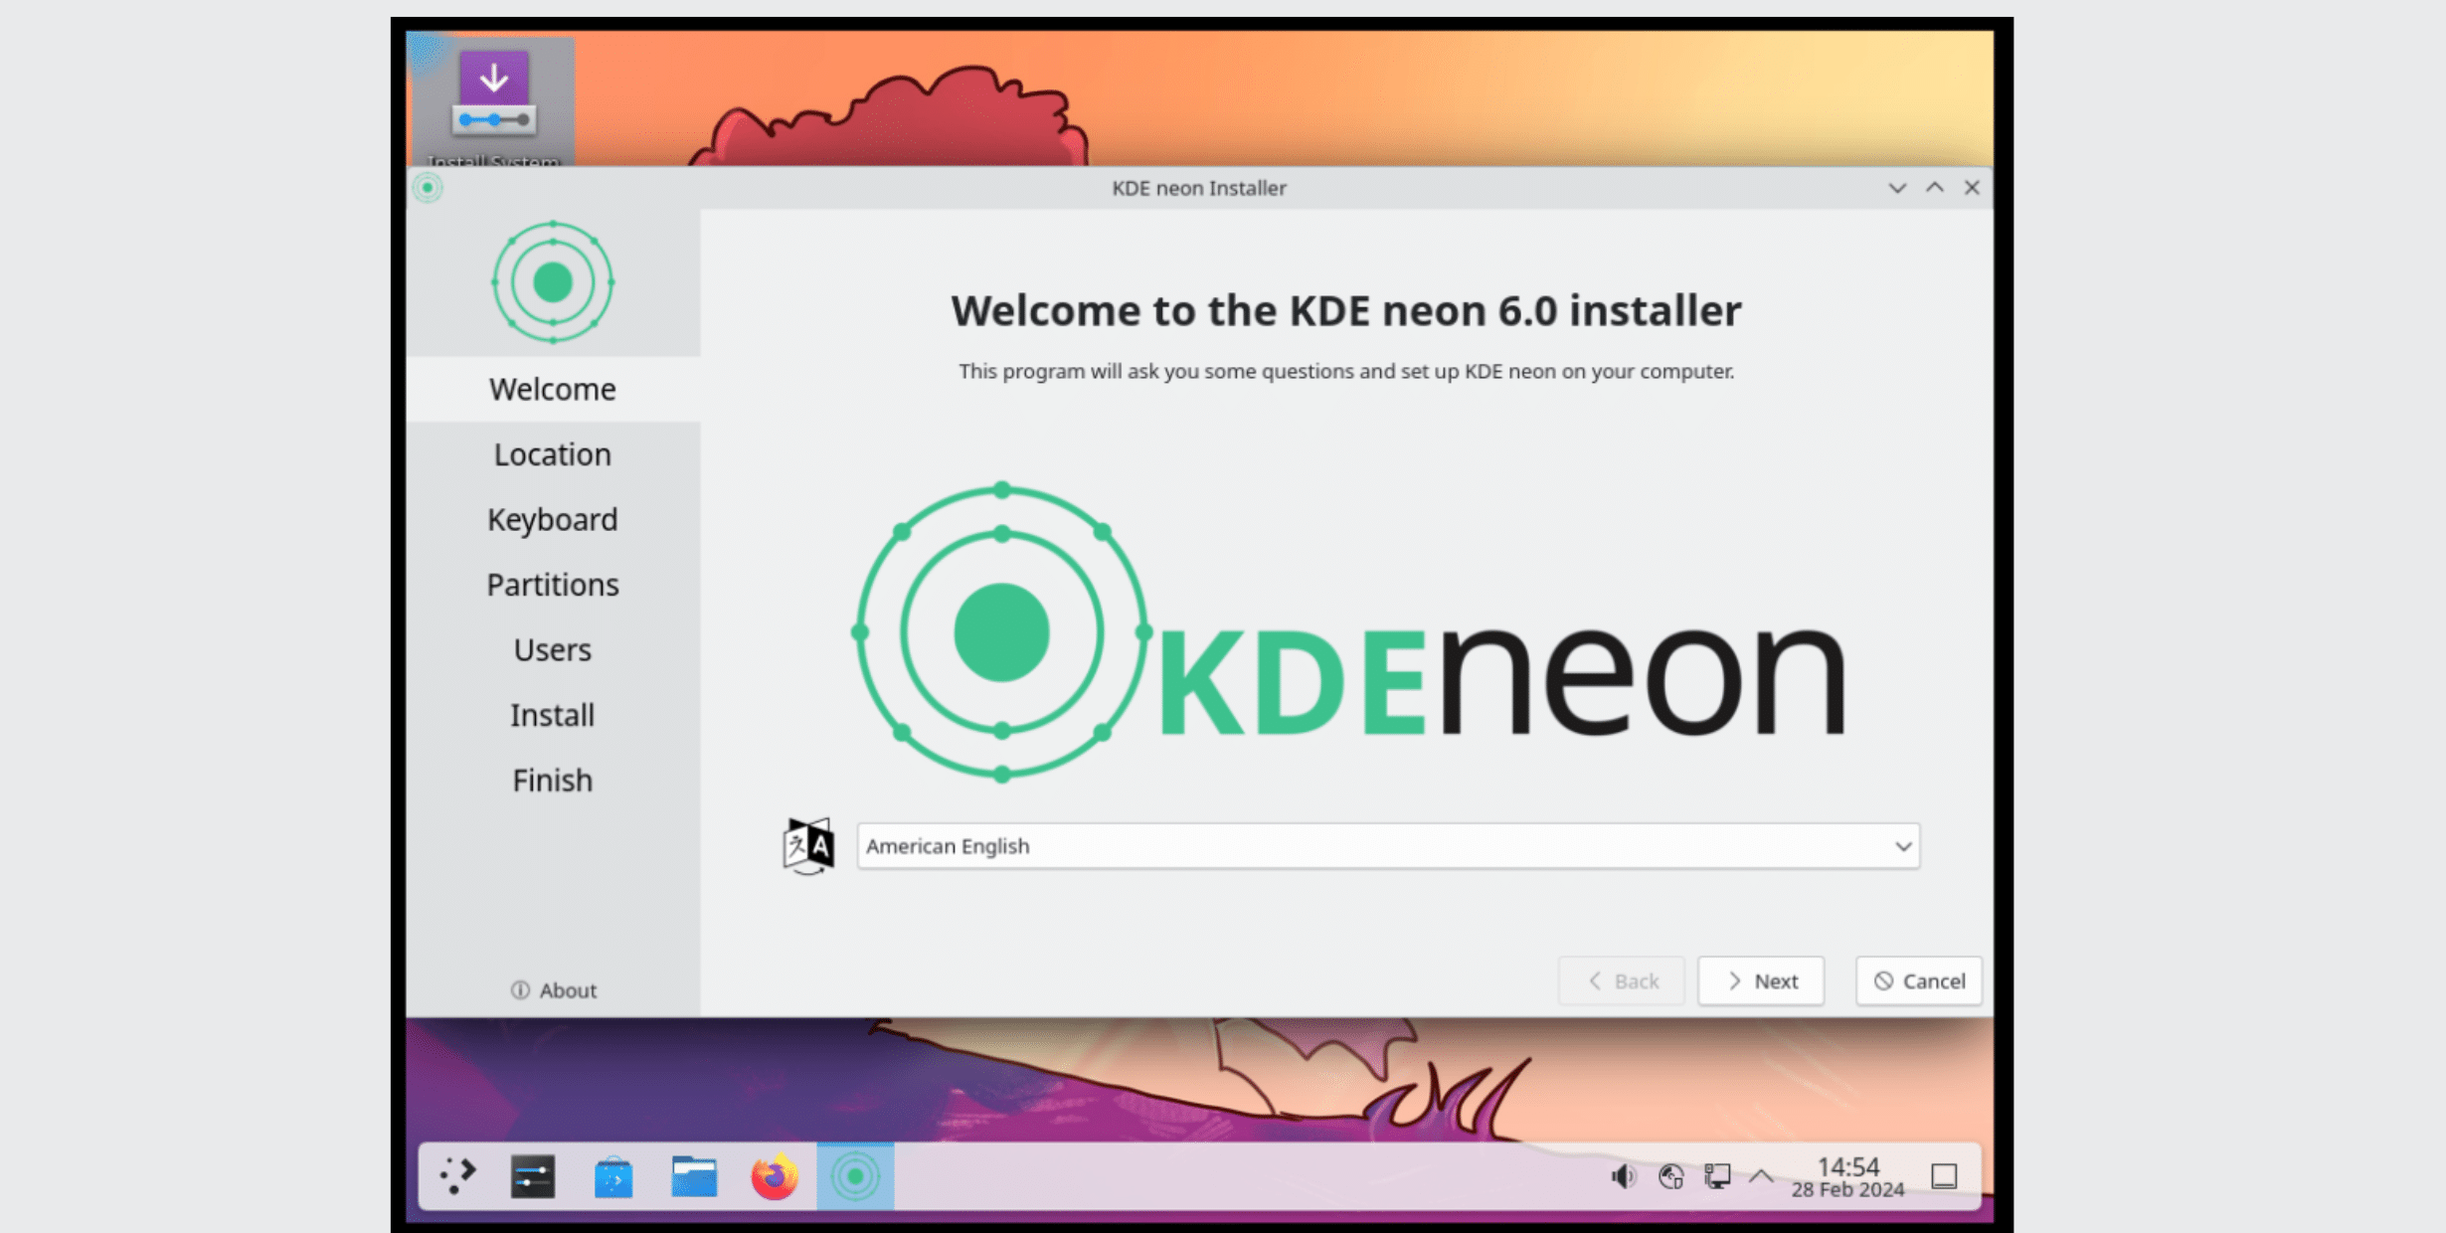Image resolution: width=2446 pixels, height=1233 pixels.
Task: Open the Install System desktop icon
Action: coord(493,102)
